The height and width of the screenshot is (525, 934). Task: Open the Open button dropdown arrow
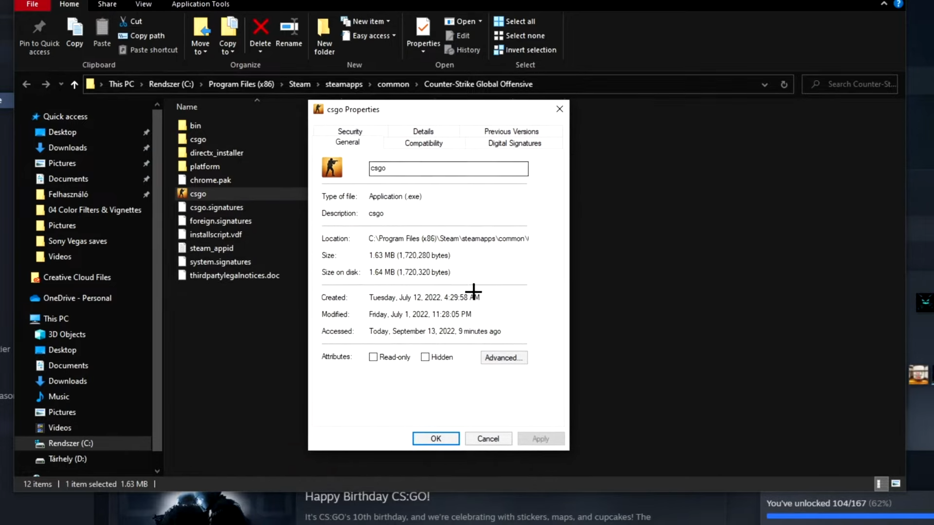click(480, 21)
